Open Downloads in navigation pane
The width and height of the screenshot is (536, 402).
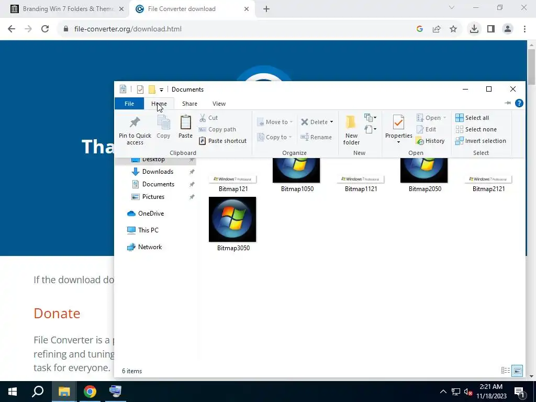158,172
